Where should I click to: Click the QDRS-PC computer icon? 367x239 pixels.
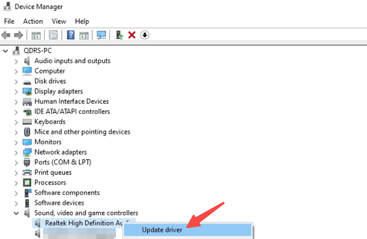[16, 51]
